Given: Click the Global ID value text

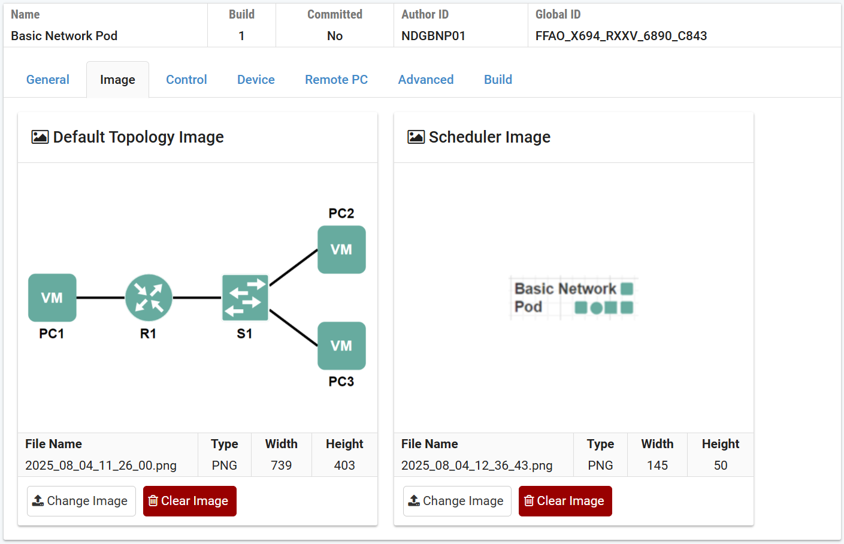Looking at the screenshot, I should click(x=621, y=36).
